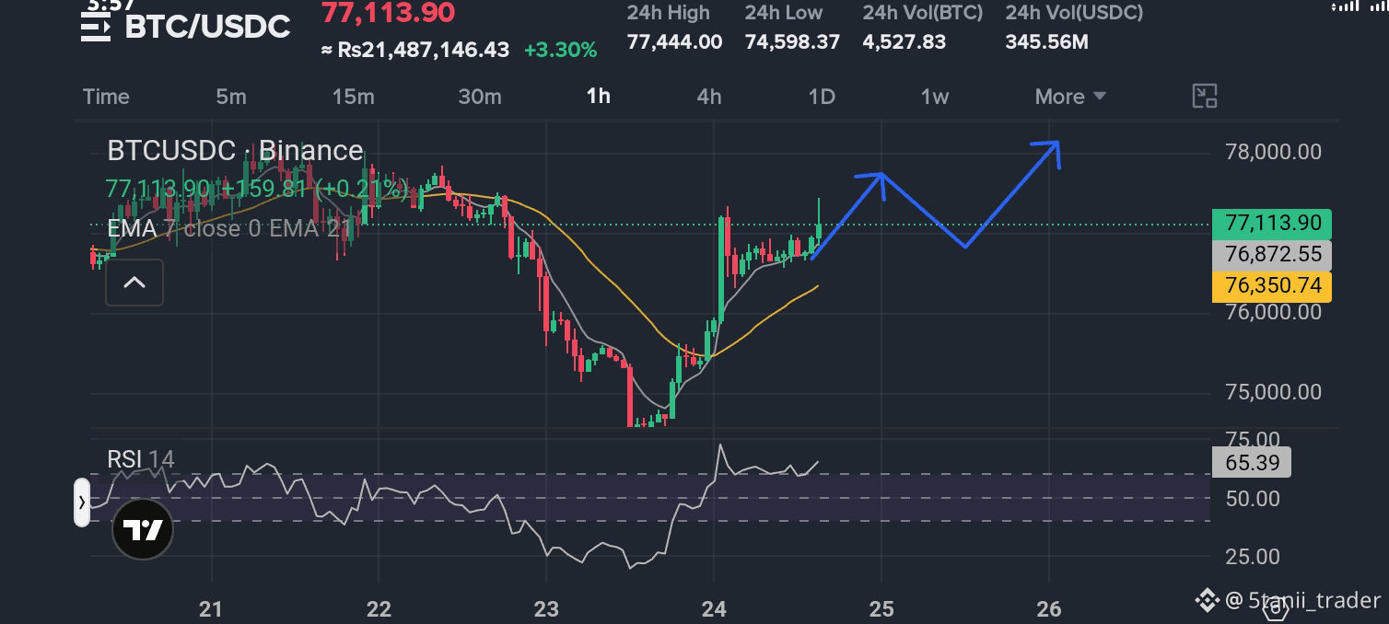Click date 24 on the time axis
This screenshot has width=1389, height=624.
[x=714, y=608]
